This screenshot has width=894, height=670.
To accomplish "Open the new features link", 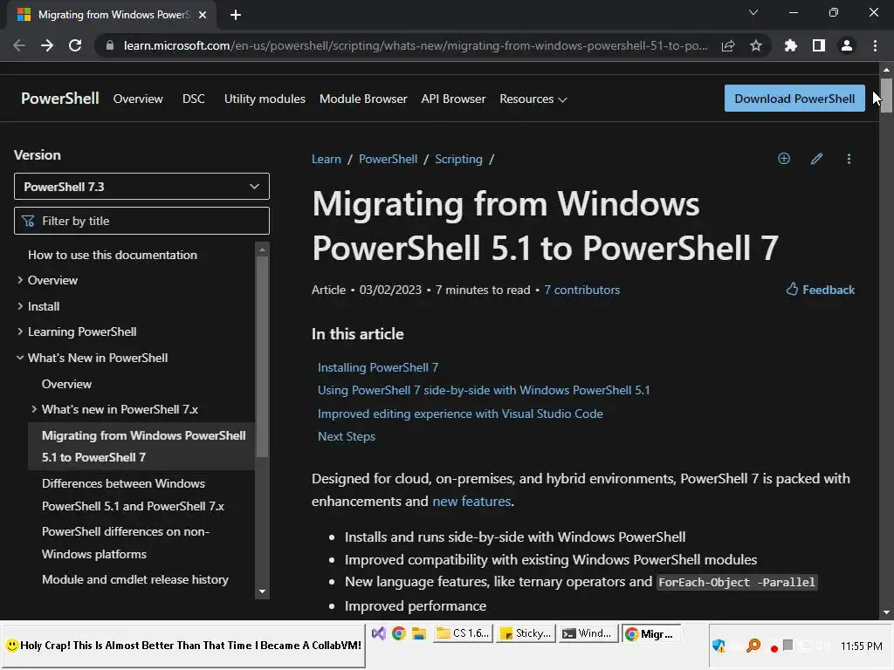I will pos(471,502).
